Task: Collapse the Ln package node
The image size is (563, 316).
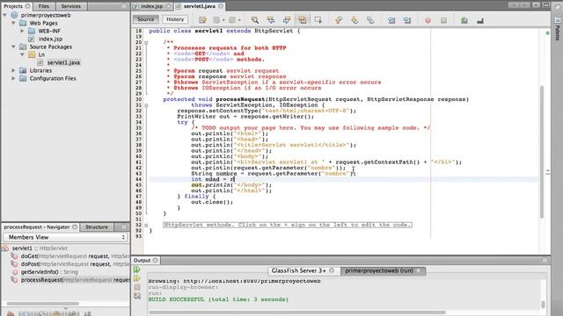Action: 22,54
